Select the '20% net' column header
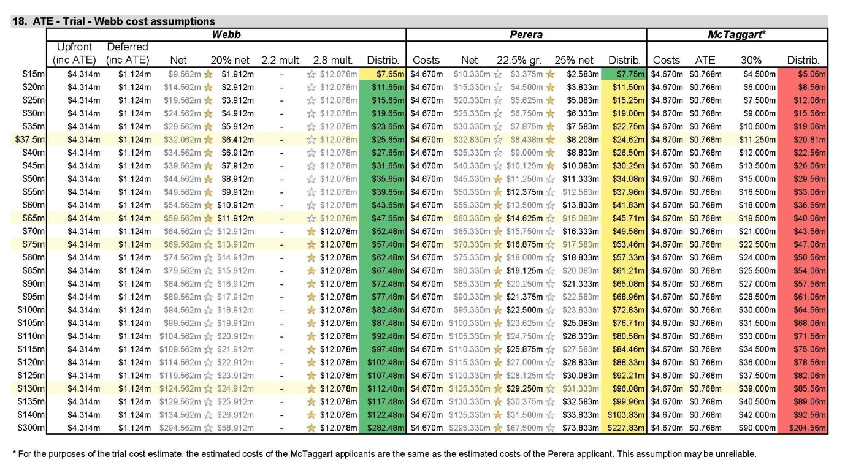Viewport: 845px width, 473px height. pos(229,60)
